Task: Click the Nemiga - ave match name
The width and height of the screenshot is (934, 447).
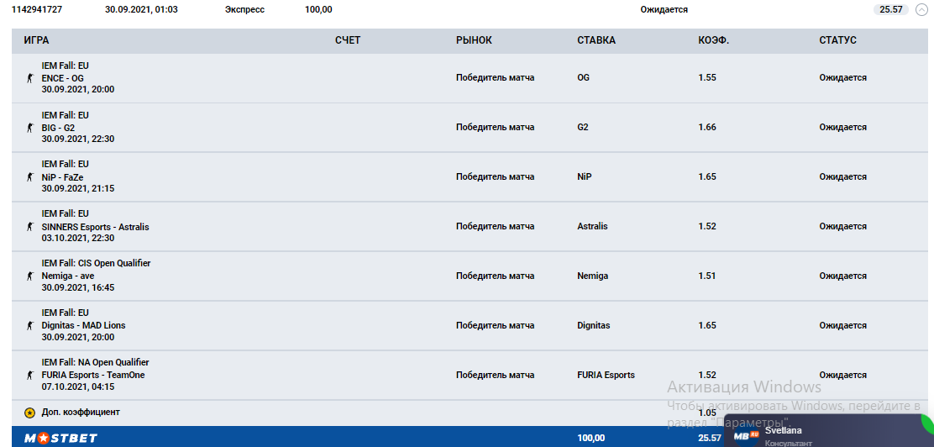Action: pyautogui.click(x=67, y=276)
